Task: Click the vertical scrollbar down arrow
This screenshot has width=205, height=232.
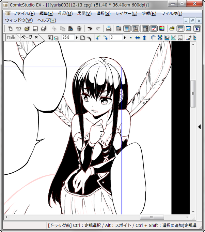Action: (193, 212)
